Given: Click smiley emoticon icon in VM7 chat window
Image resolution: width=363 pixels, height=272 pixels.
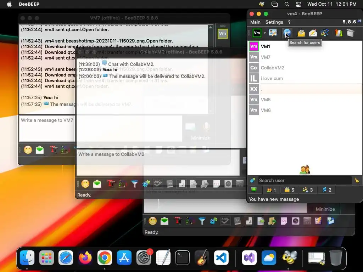Looking at the screenshot, I should point(28,150).
